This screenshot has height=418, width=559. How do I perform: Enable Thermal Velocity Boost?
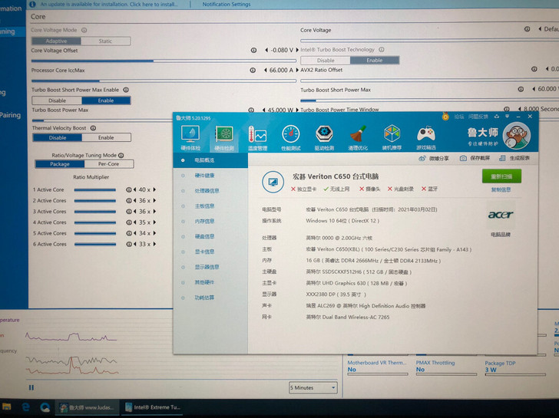tap(106, 137)
